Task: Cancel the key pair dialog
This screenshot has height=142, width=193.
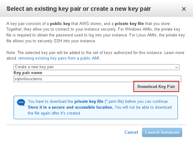Action: point(131,132)
